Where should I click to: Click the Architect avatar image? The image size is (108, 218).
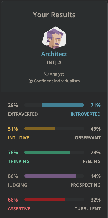(54, 38)
